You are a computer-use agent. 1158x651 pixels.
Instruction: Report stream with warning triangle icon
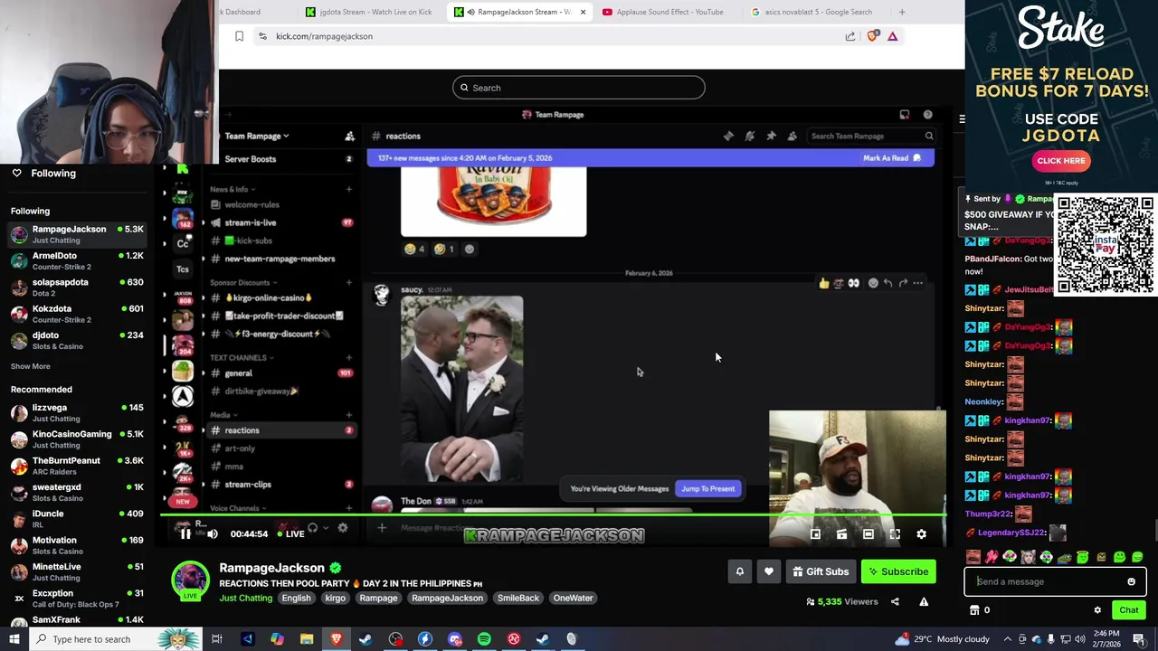coord(924,601)
